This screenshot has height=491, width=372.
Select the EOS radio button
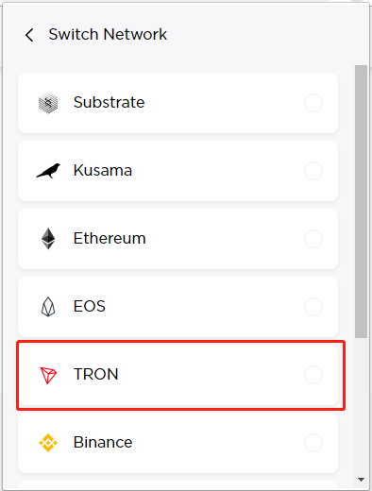pos(313,307)
